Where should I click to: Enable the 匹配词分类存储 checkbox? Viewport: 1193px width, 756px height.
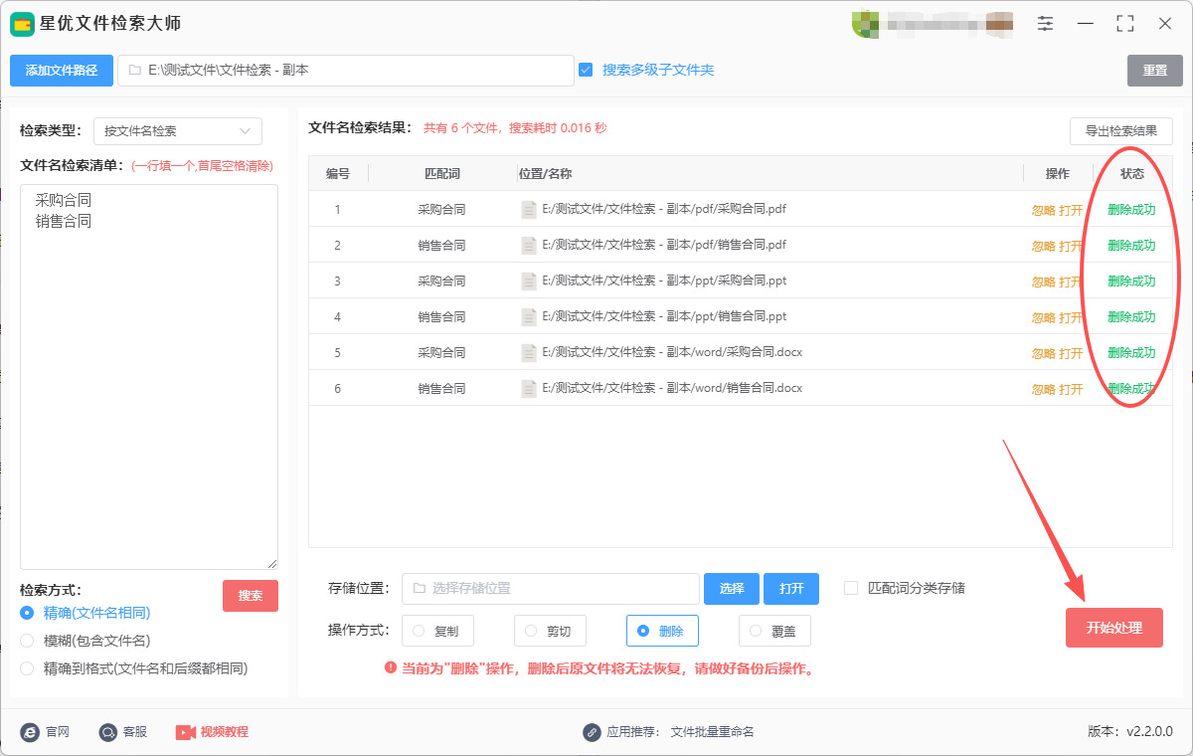pos(851,588)
